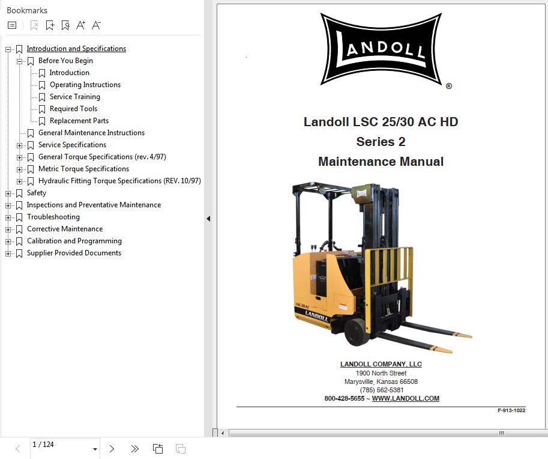The image size is (548, 459).
Task: Click bookmark icon beside Supplier Provided Documents
Action: click(19, 254)
